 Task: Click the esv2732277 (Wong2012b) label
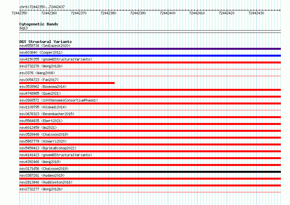point(41,189)
